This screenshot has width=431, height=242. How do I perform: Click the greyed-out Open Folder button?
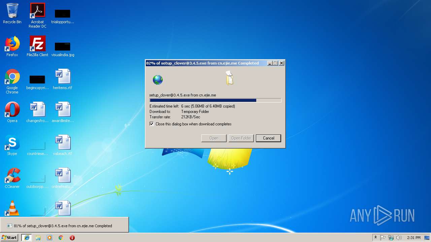pos(241,138)
